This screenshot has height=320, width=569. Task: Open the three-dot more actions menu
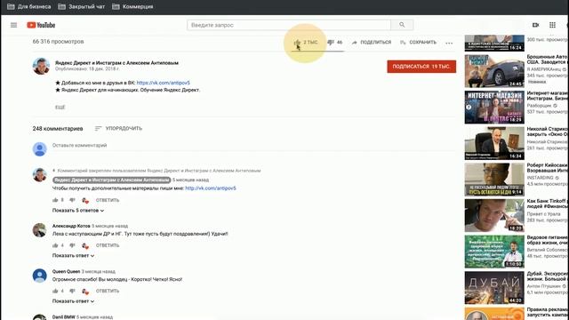pos(449,43)
